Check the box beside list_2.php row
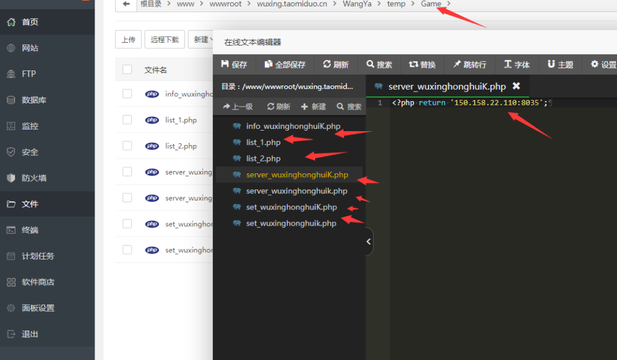The image size is (617, 360). pos(127,146)
